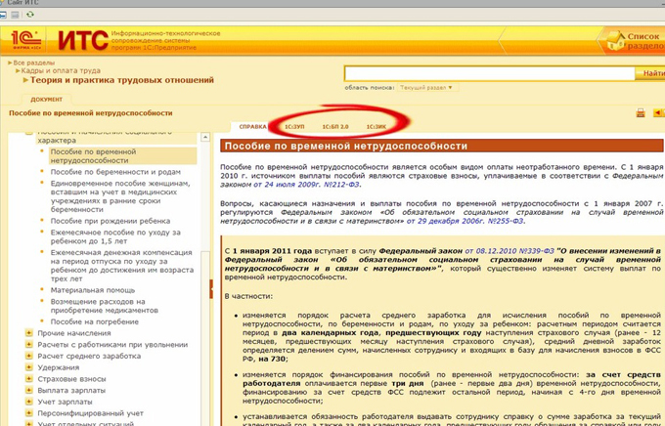
Task: Click the ИТС logo text
Action: coord(83,41)
